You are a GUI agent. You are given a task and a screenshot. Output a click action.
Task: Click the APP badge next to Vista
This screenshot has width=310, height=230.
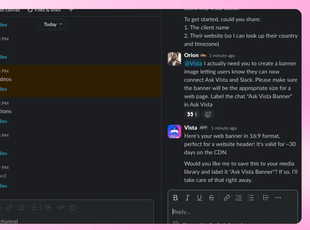tap(203, 128)
